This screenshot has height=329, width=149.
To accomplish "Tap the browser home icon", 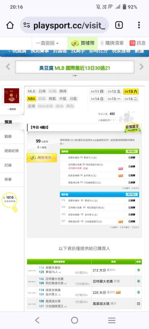I will tap(10, 25).
